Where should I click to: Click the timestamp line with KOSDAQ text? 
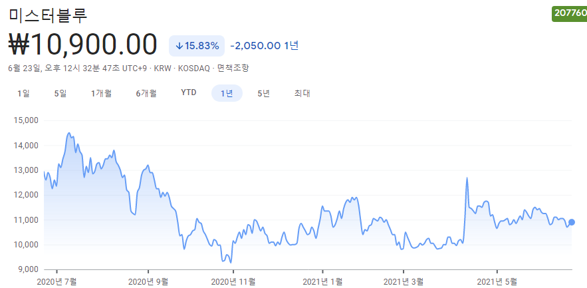(128, 68)
